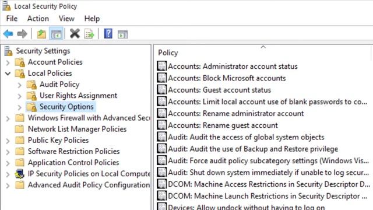Click the Network List Manager Policies folder icon
Image resolution: width=373 pixels, height=210 pixels.
(x=19, y=129)
